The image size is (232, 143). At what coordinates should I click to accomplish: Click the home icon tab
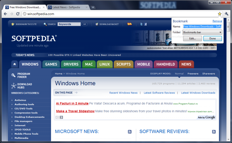[x=15, y=64]
